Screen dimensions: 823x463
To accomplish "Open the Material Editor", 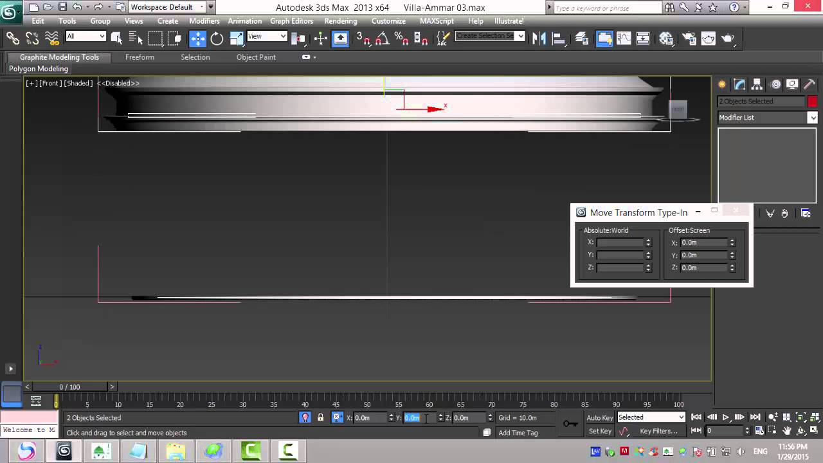I will 666,39.
